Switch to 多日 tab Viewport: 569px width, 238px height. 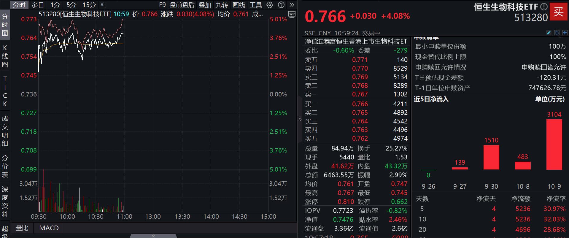38,5
